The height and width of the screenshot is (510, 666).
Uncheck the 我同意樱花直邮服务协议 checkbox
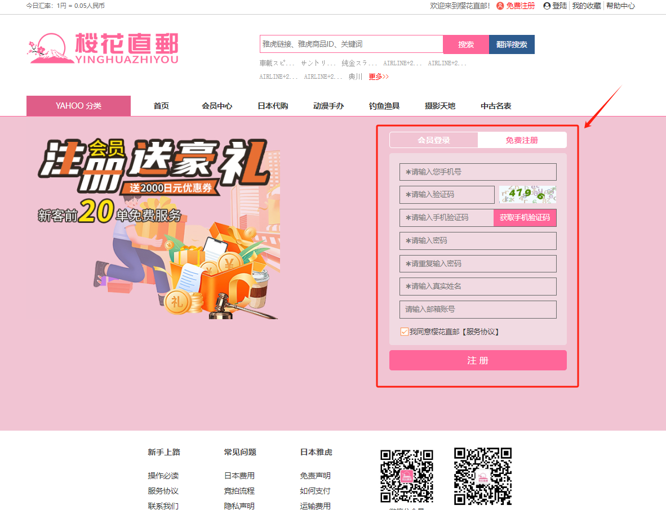tap(404, 332)
